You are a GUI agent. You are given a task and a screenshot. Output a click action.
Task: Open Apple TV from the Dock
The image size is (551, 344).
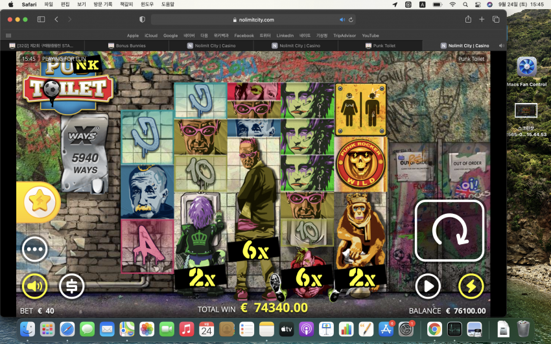click(x=287, y=329)
